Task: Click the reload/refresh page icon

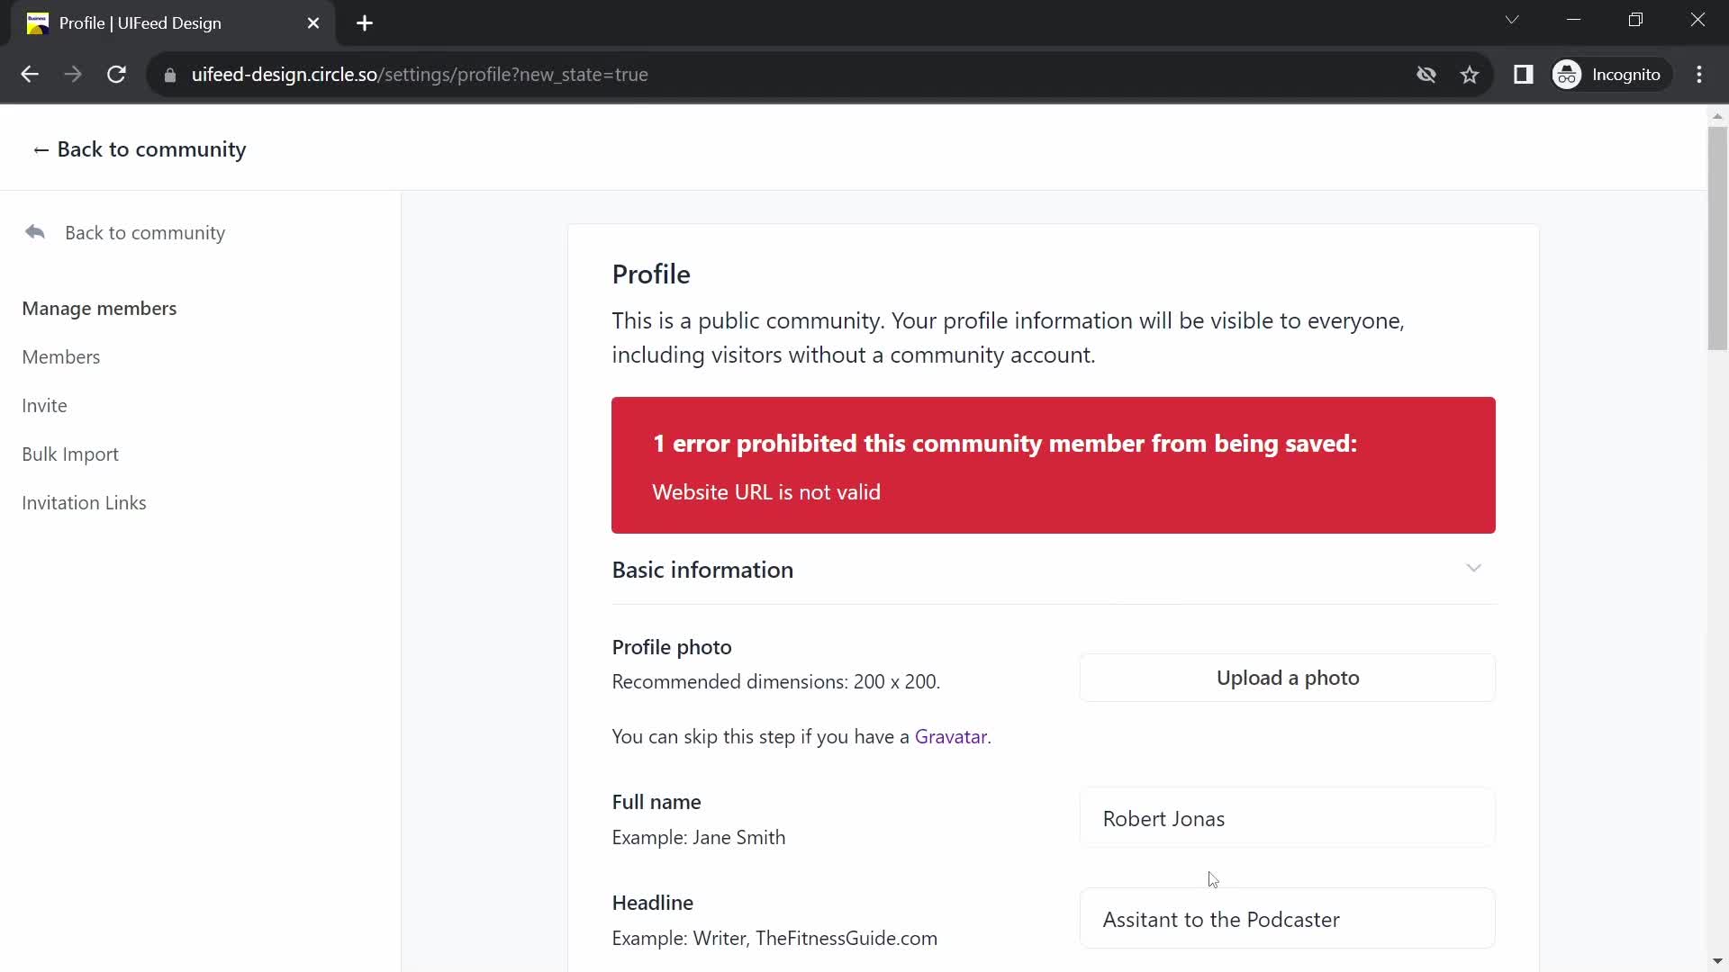Action: point(116,74)
